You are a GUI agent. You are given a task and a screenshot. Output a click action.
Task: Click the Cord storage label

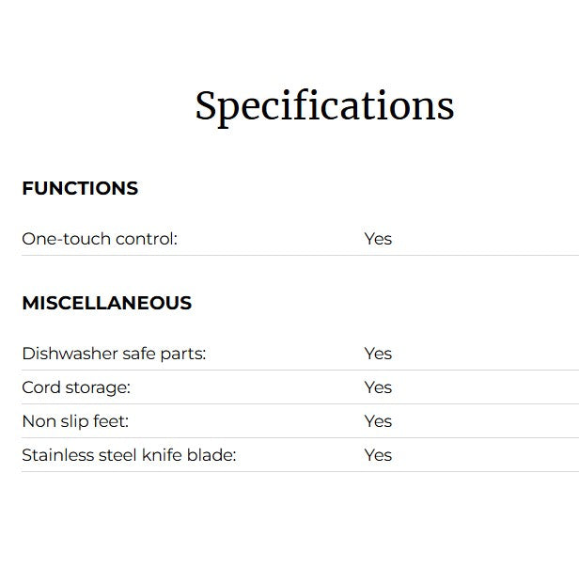76,387
